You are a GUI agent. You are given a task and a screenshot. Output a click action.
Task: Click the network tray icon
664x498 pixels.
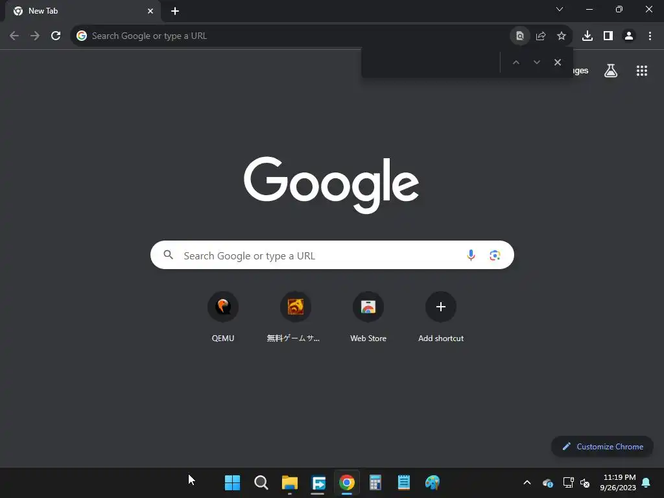point(568,482)
